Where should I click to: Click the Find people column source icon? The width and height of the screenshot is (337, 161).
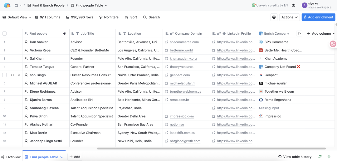[x=65, y=33]
